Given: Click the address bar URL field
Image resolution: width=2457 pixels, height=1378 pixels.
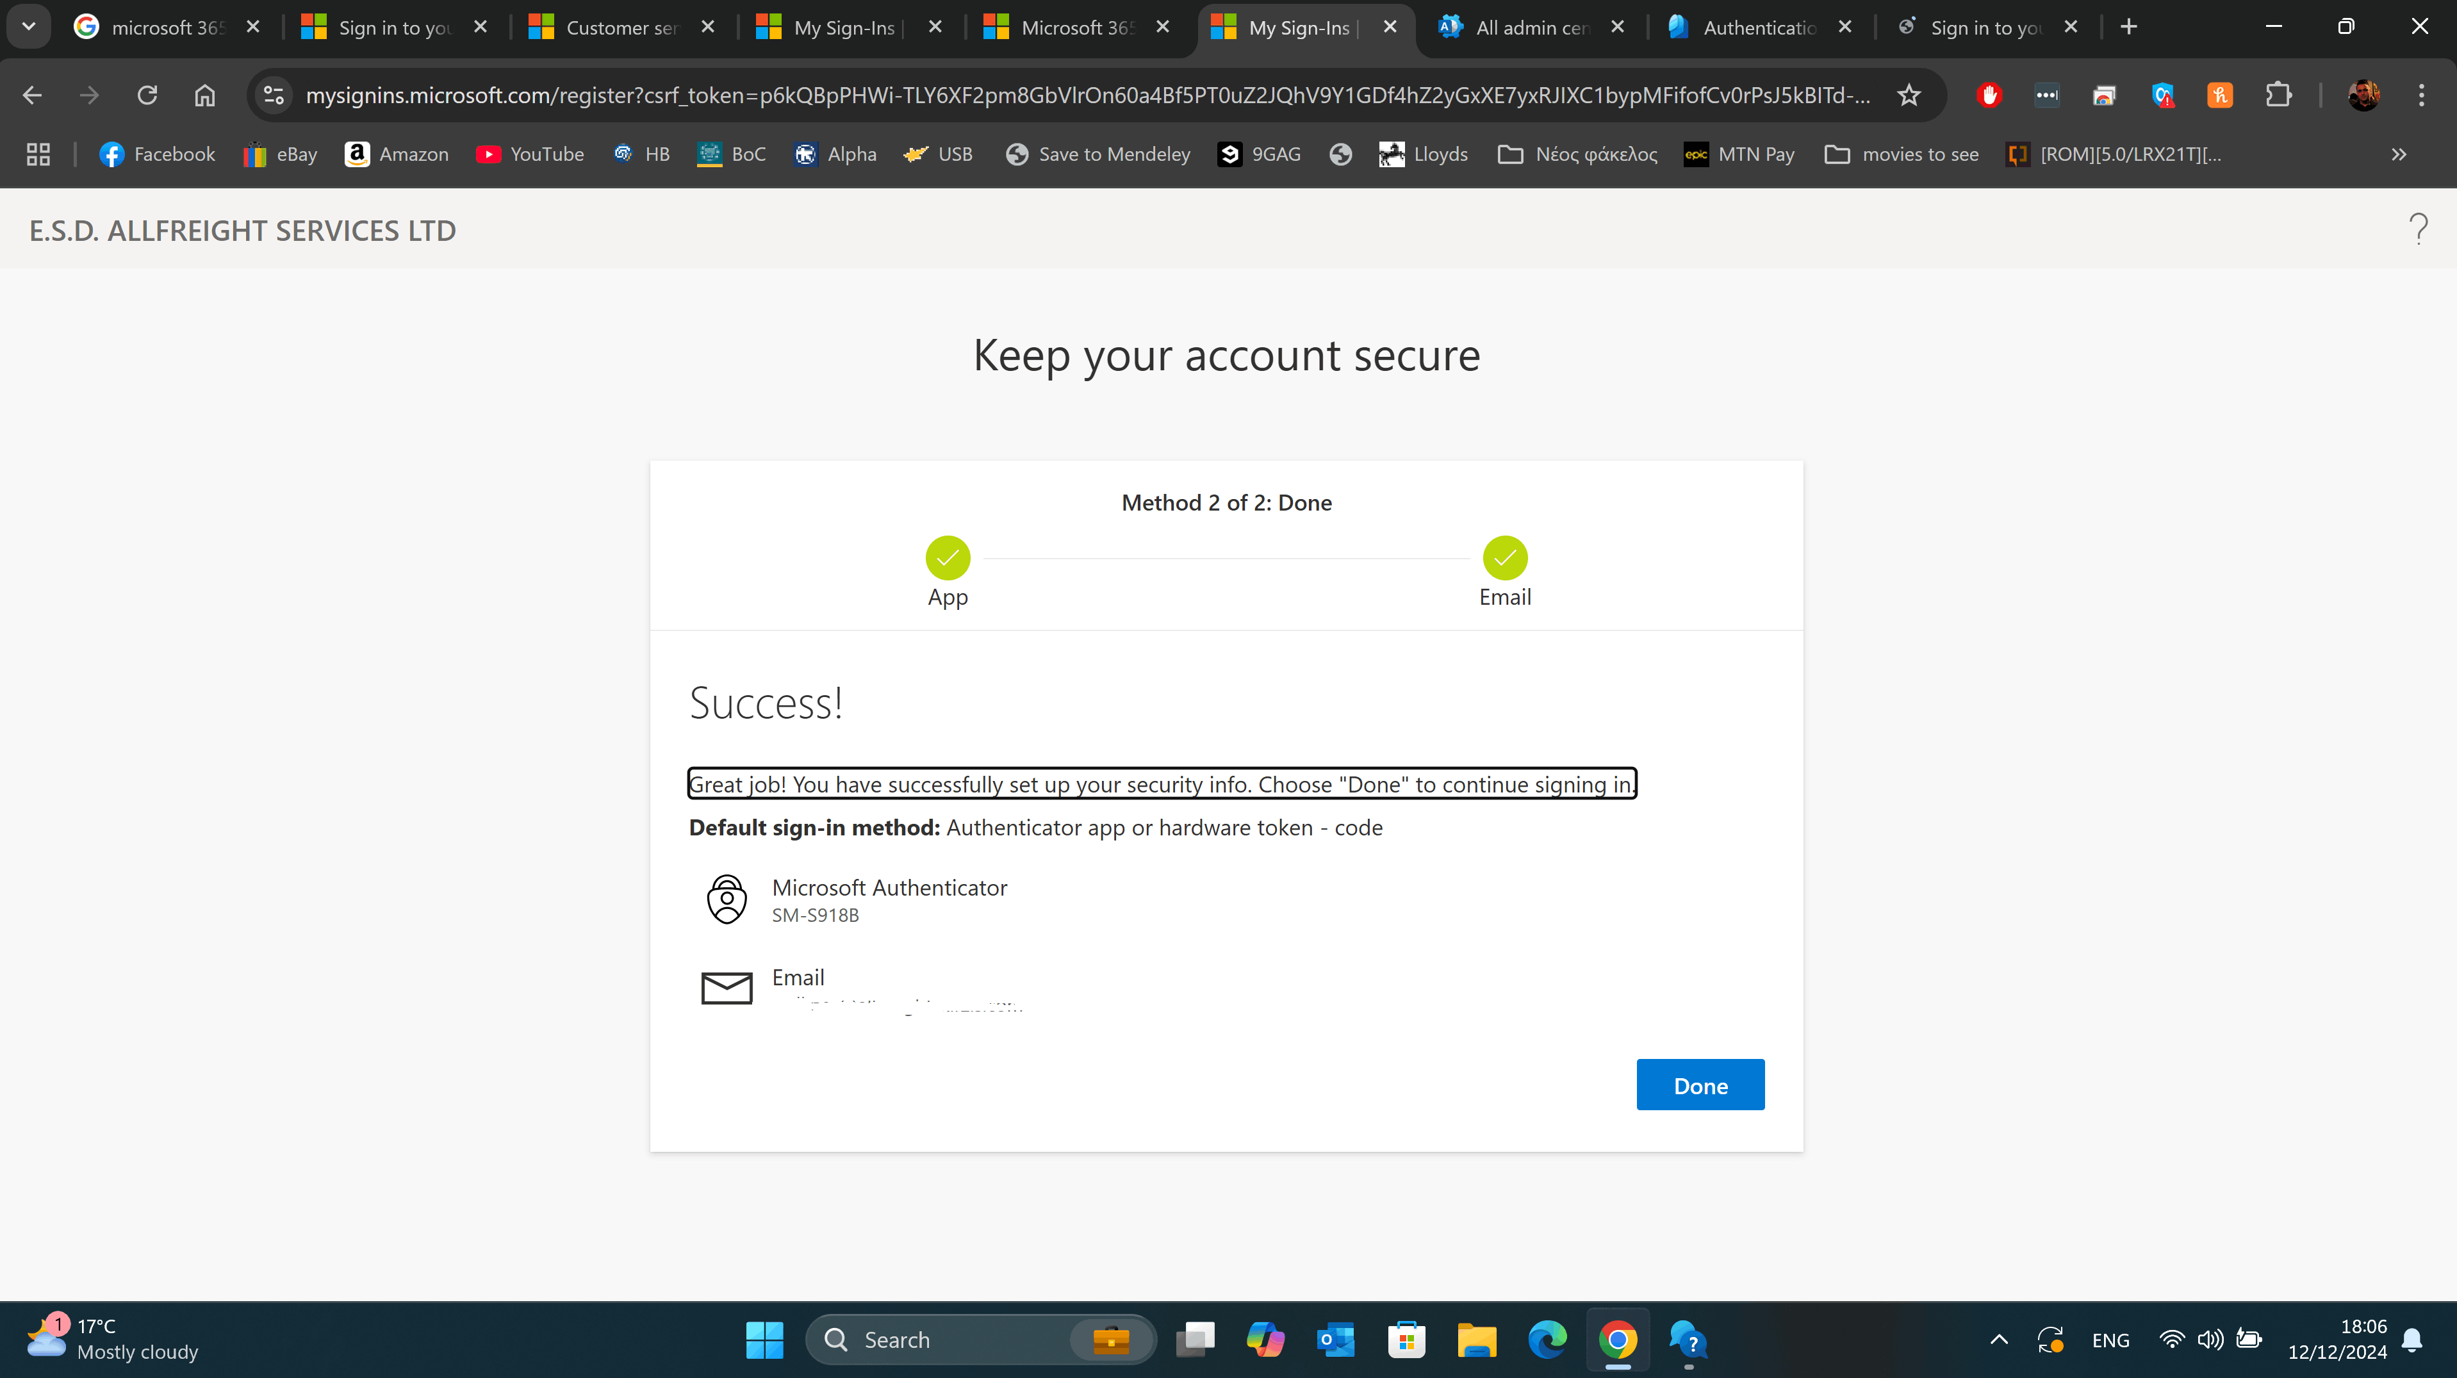Looking at the screenshot, I should coord(1087,95).
